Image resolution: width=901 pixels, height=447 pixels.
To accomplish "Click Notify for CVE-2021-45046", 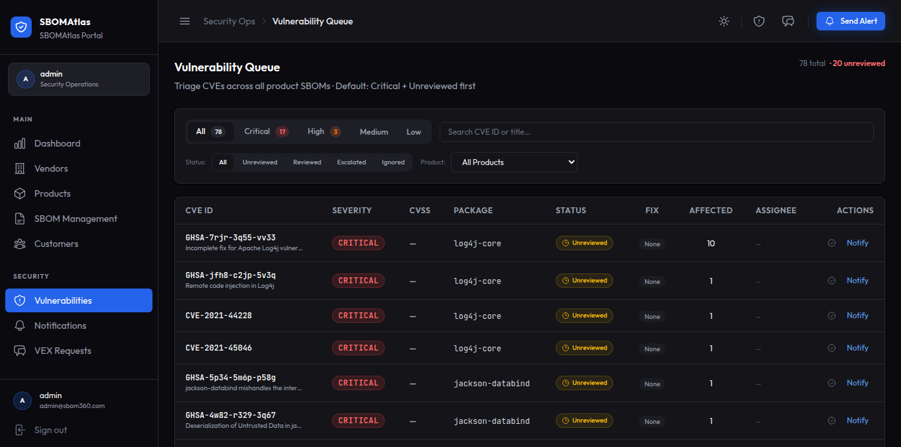I will [857, 348].
